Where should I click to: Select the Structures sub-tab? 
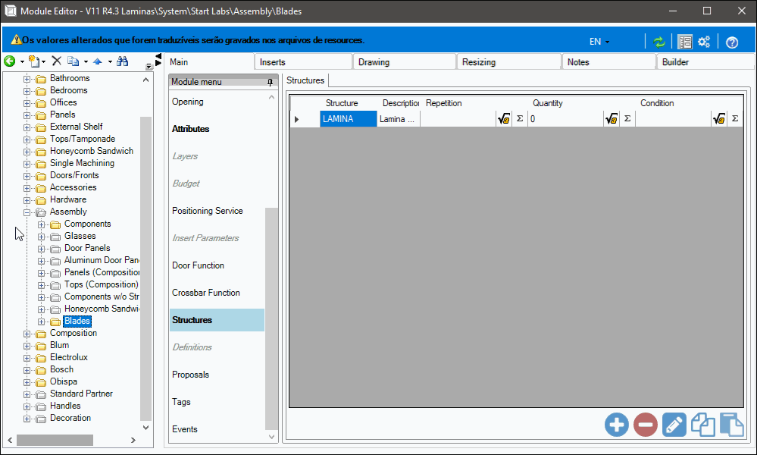click(x=305, y=80)
